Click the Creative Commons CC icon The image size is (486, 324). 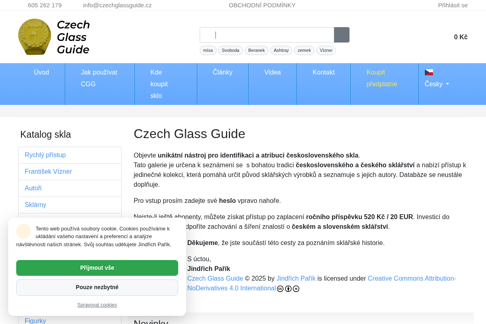[280, 289]
